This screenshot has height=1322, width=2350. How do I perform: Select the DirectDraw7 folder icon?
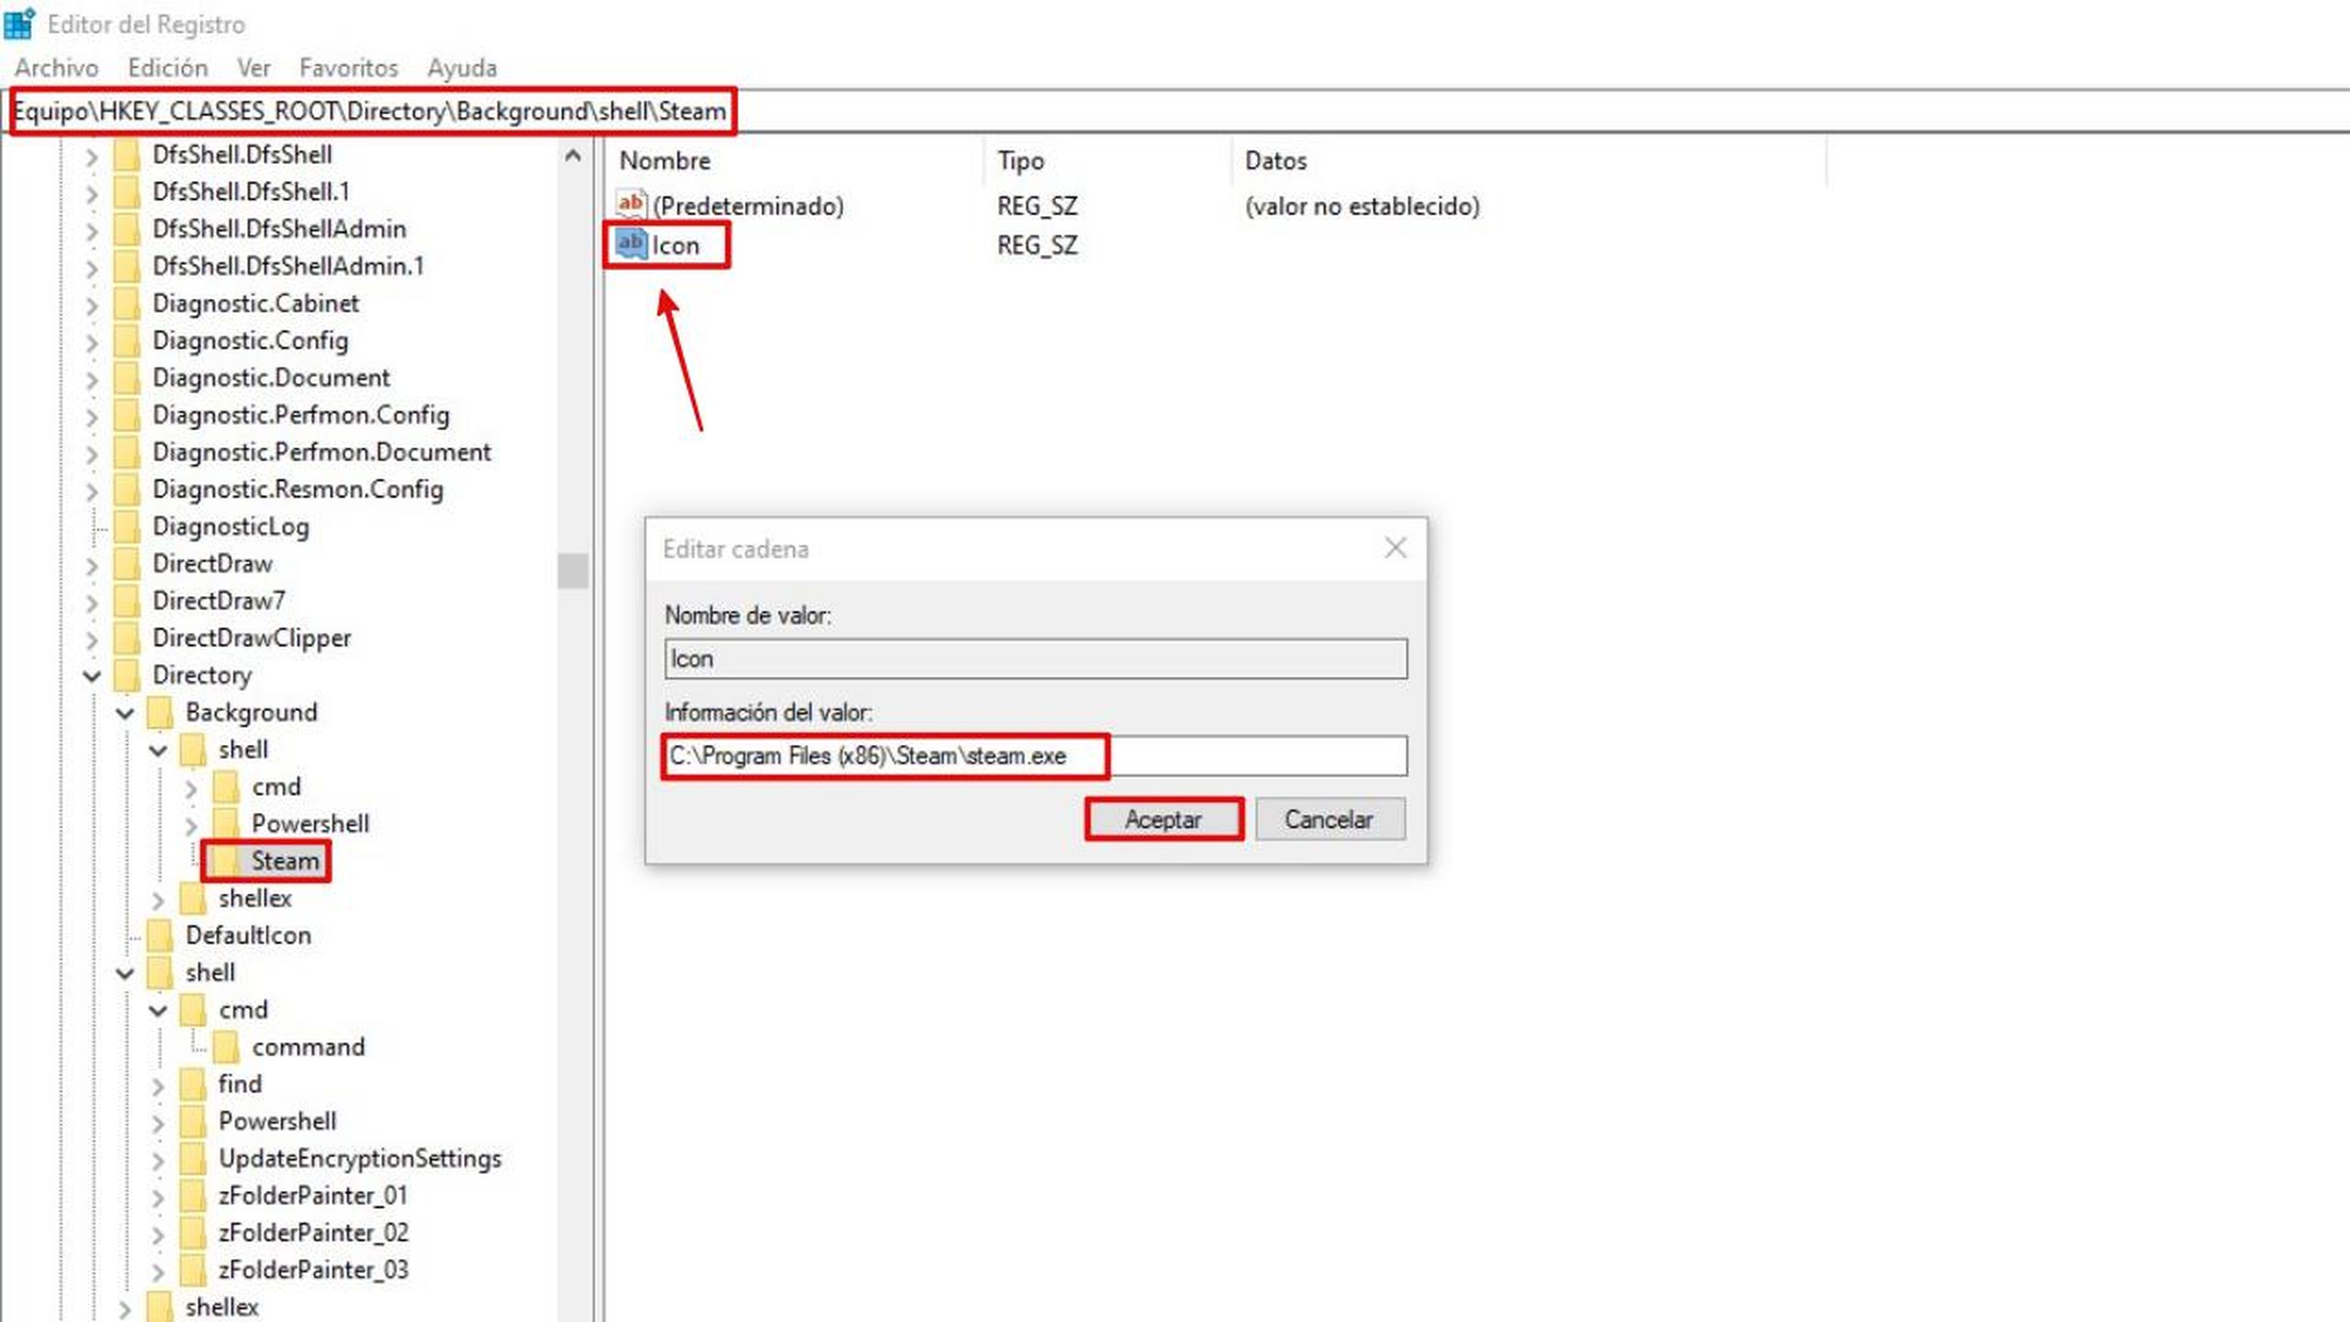coord(126,600)
